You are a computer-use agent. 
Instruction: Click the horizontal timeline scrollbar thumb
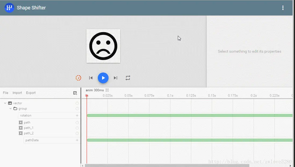coord(167,165)
